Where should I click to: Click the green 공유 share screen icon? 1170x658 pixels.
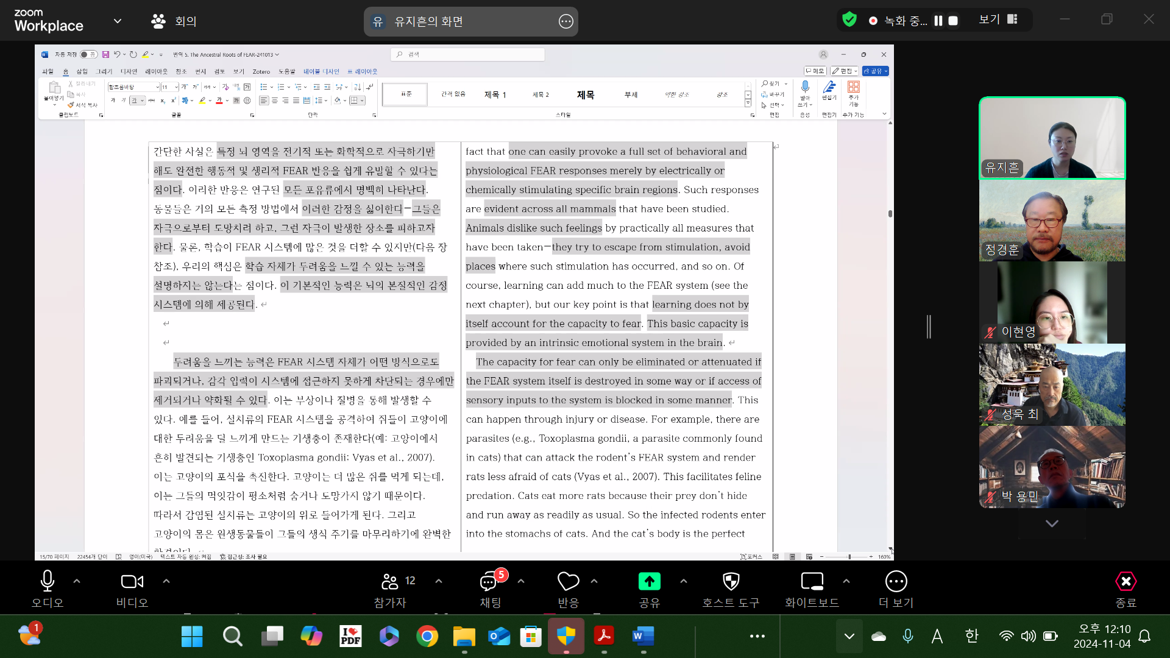coord(649,581)
